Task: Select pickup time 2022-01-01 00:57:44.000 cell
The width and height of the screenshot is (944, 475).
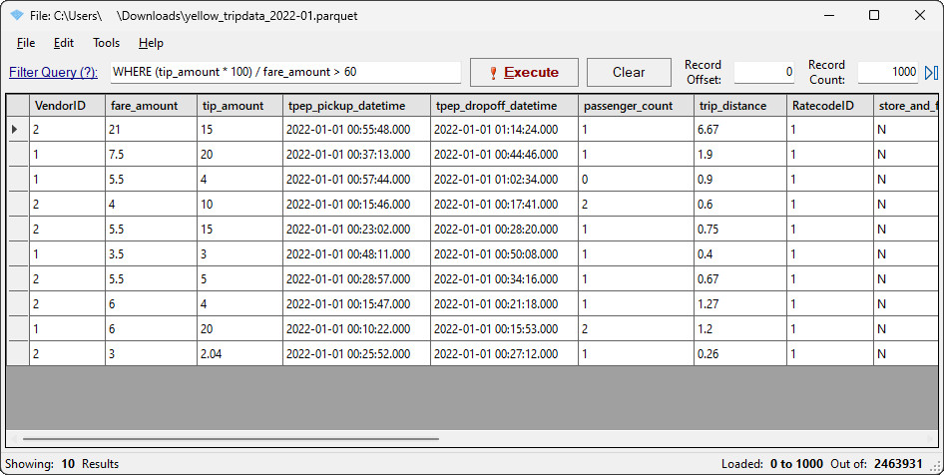Action: [356, 180]
